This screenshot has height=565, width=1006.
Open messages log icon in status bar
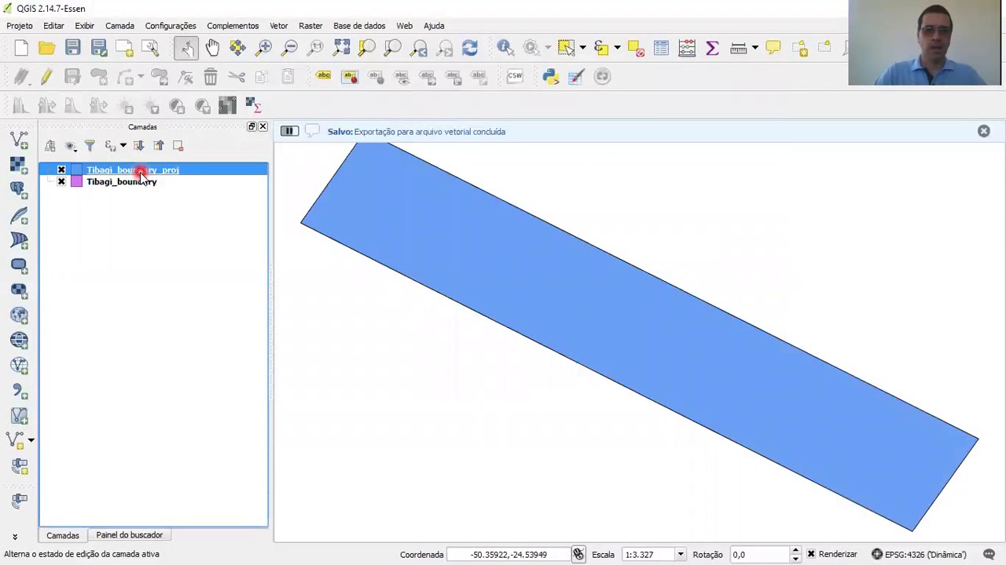991,554
